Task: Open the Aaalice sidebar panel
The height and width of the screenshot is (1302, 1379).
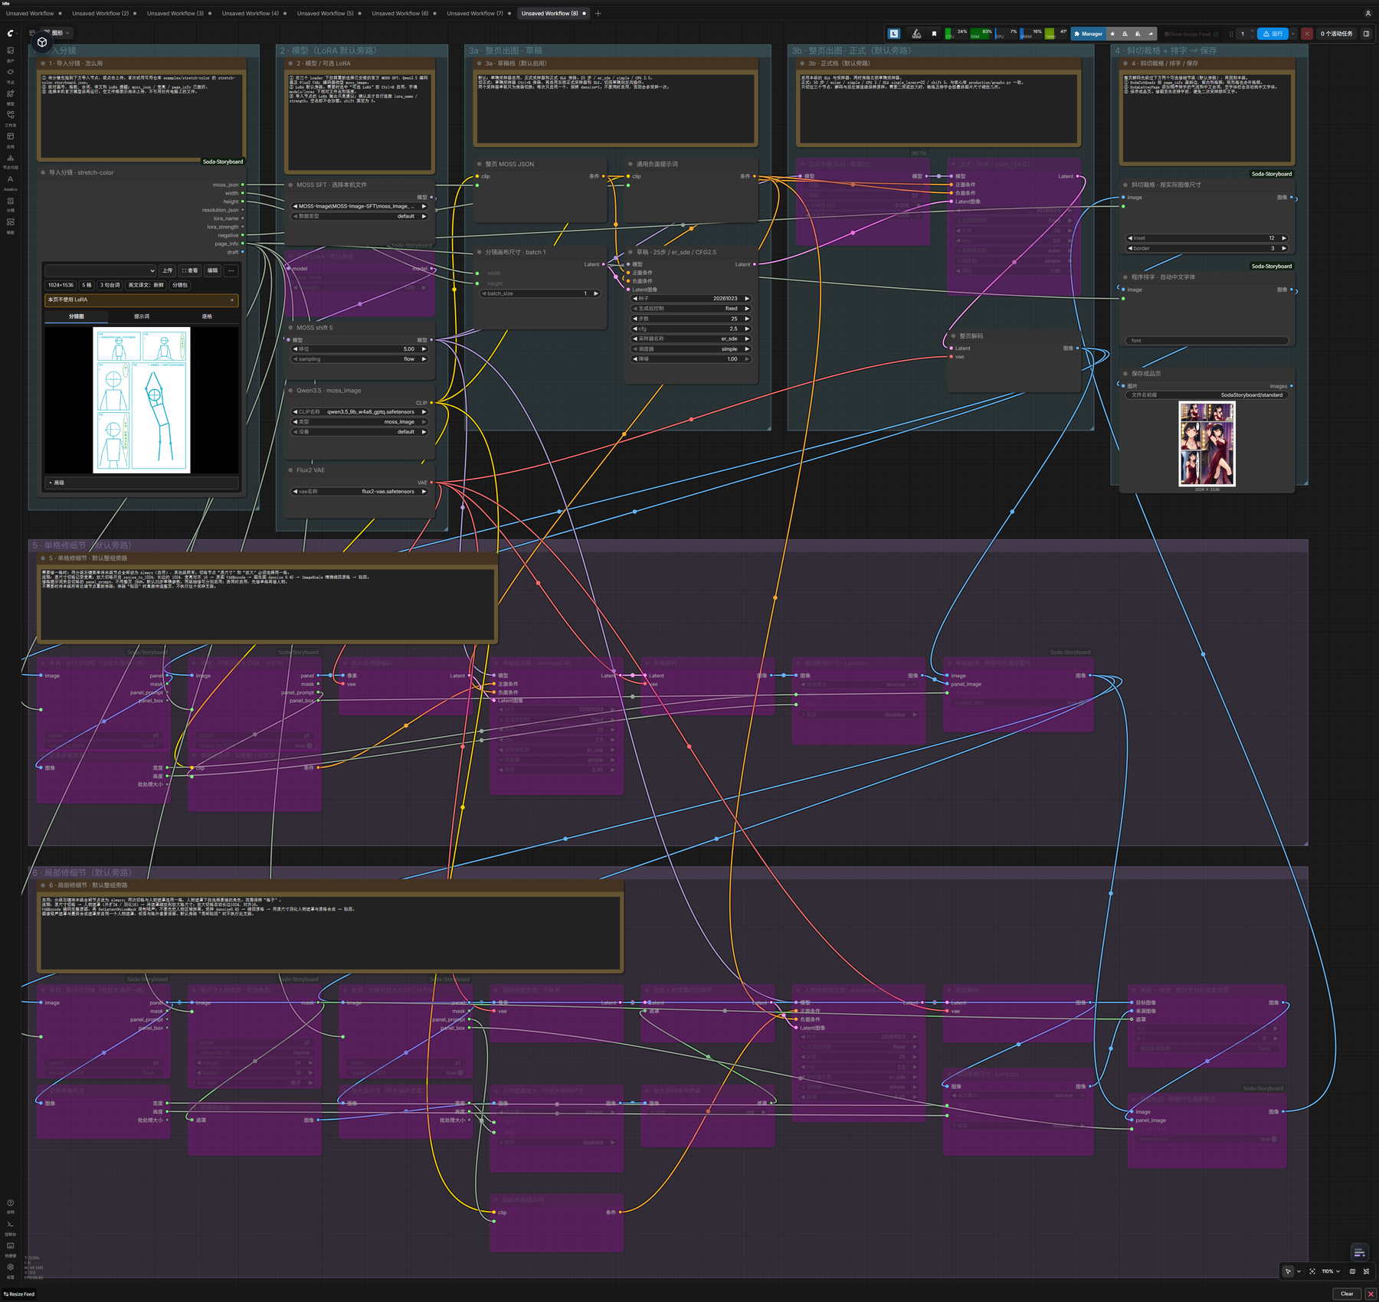Action: 11,182
